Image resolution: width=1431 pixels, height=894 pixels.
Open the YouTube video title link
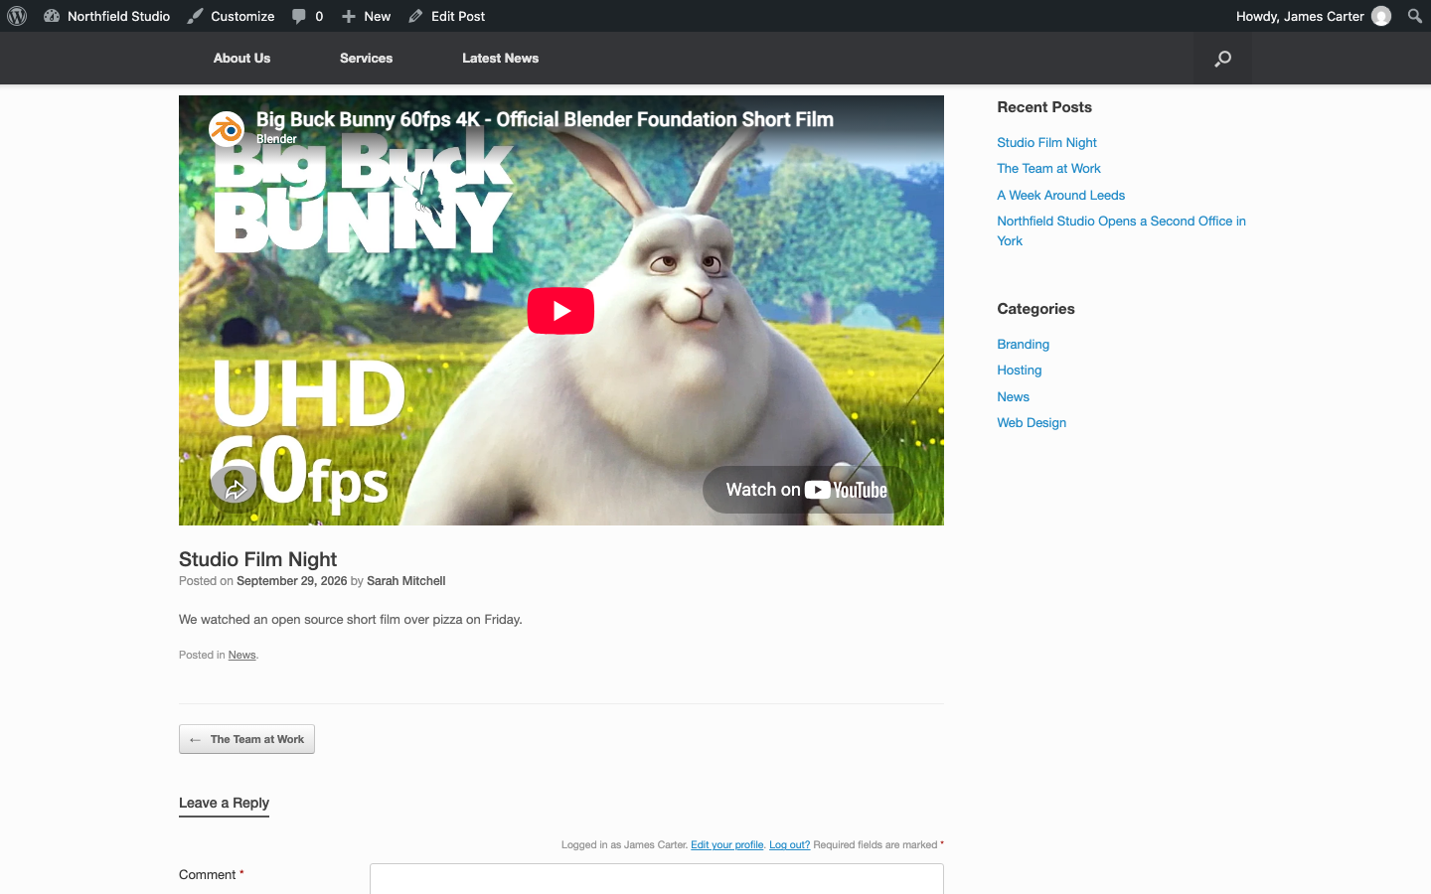[545, 119]
